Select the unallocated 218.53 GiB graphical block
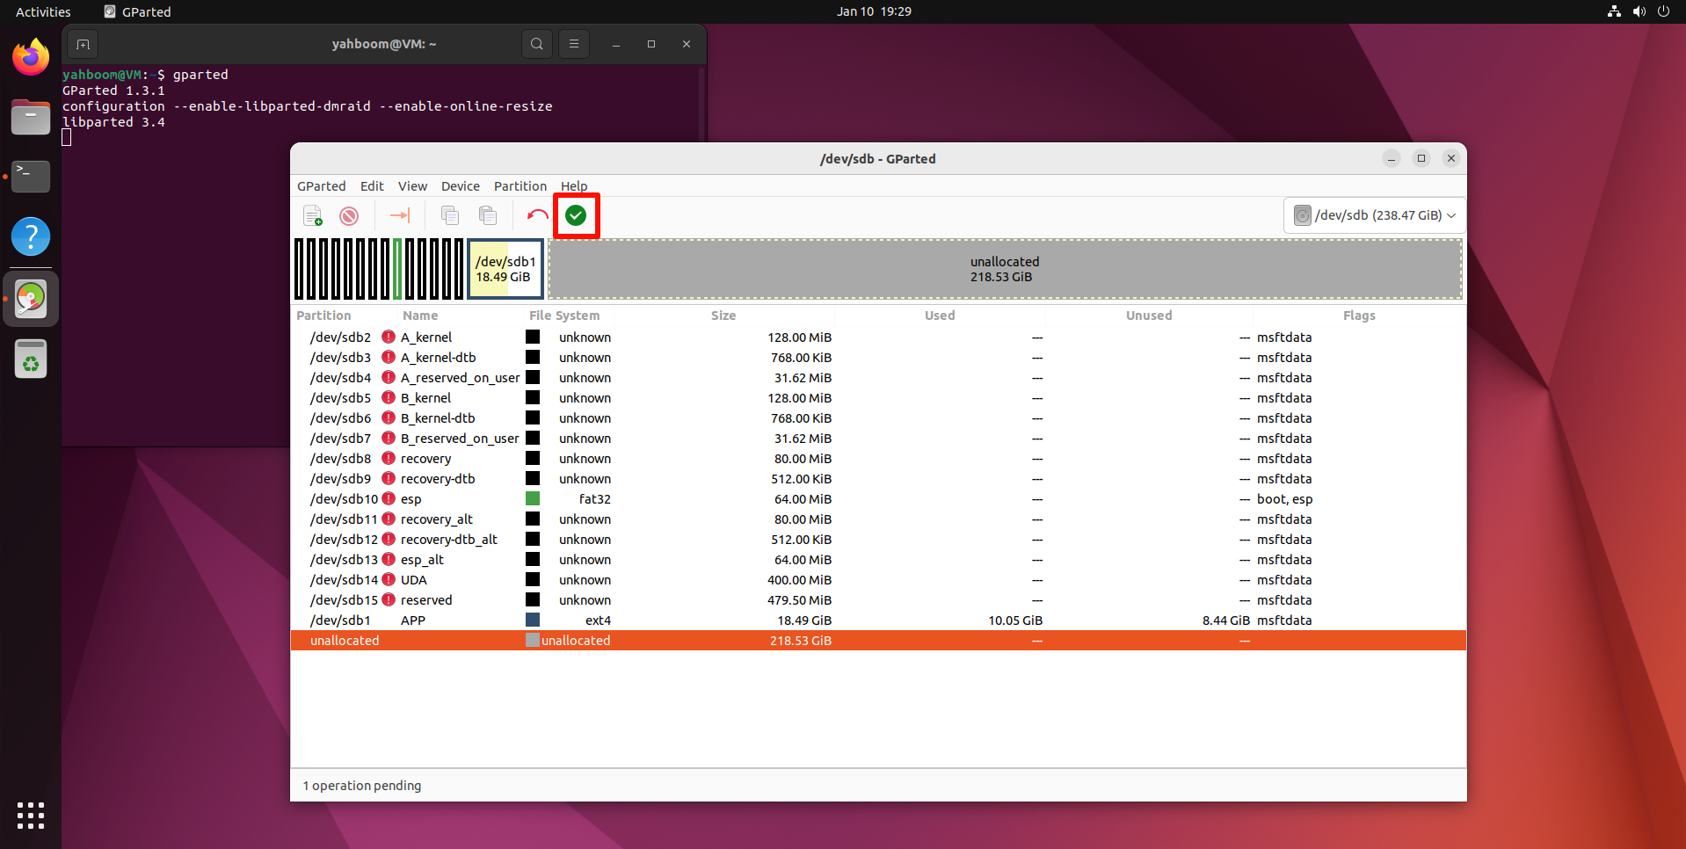Viewport: 1686px width, 849px height. (1005, 269)
